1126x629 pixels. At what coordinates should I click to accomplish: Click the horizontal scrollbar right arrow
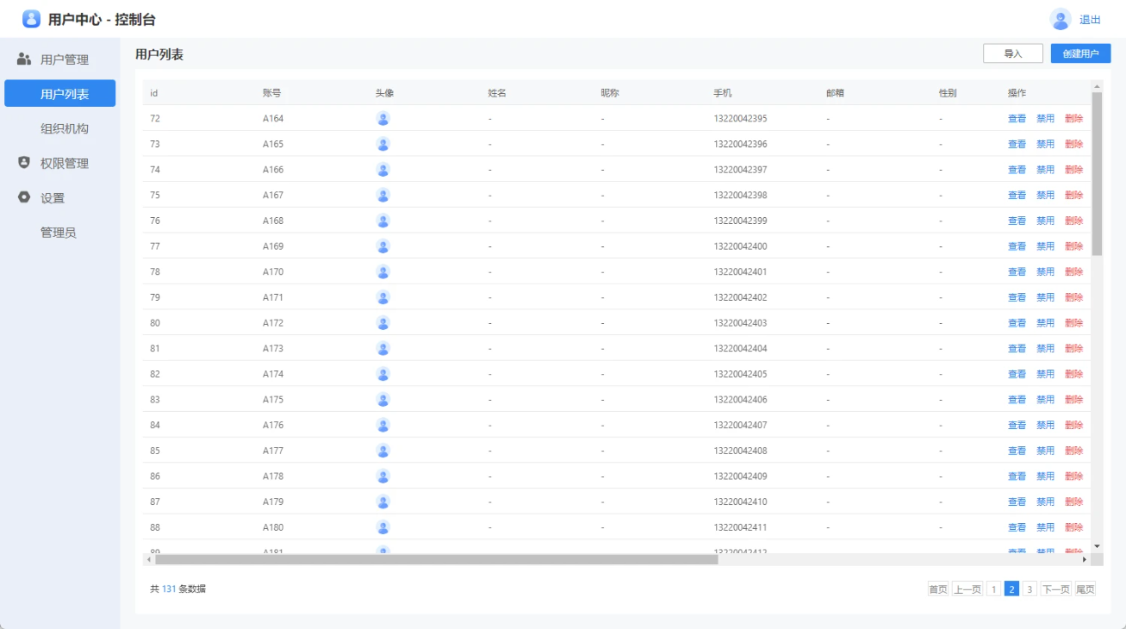[1085, 559]
